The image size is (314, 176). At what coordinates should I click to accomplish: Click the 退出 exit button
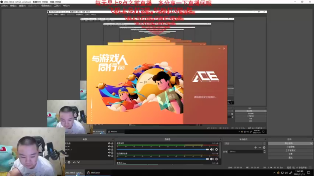290,158
